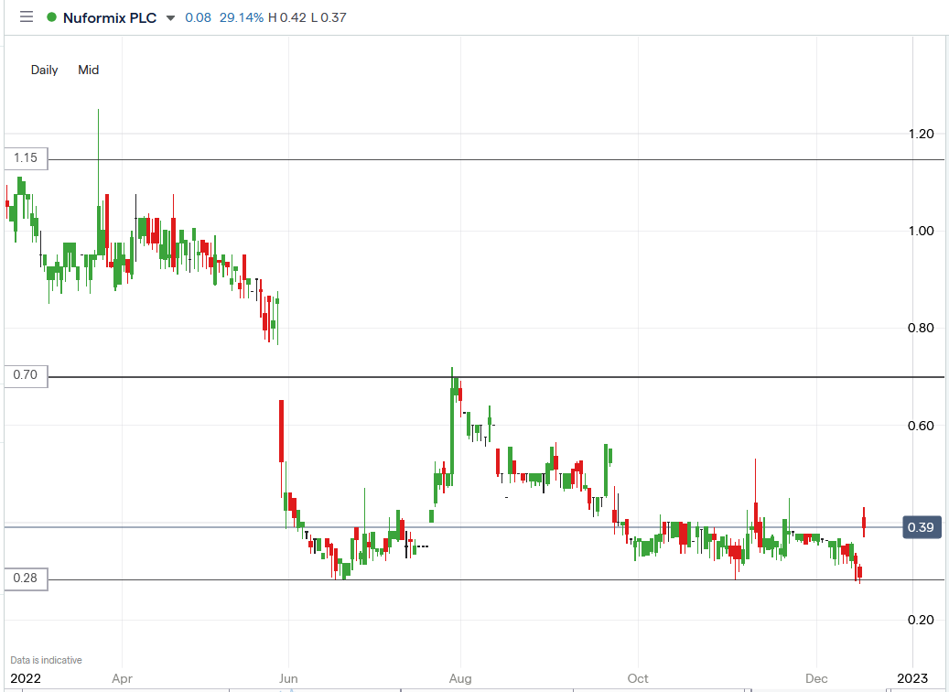Screen dimensions: 949x692
Task: Click the 1.00 price axis label
Action: [x=922, y=231]
